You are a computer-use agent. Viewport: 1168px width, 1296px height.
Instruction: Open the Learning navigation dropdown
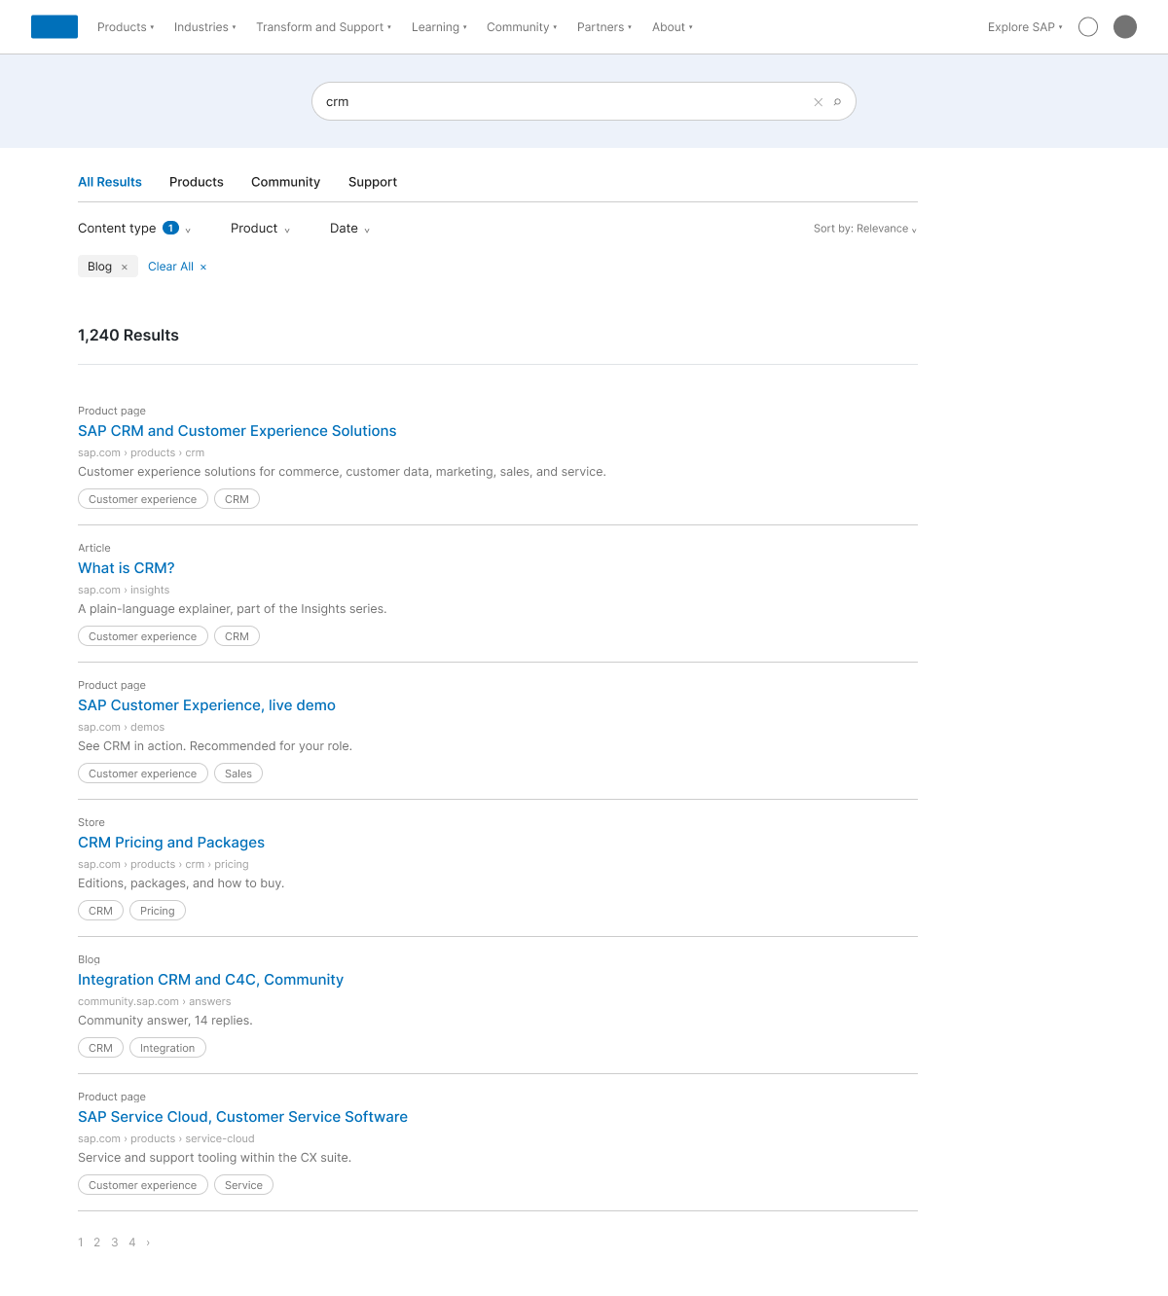click(439, 27)
